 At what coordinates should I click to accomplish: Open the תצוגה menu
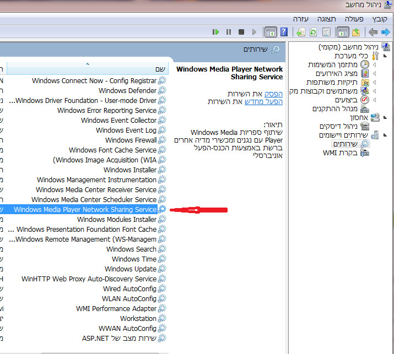pos(326,19)
